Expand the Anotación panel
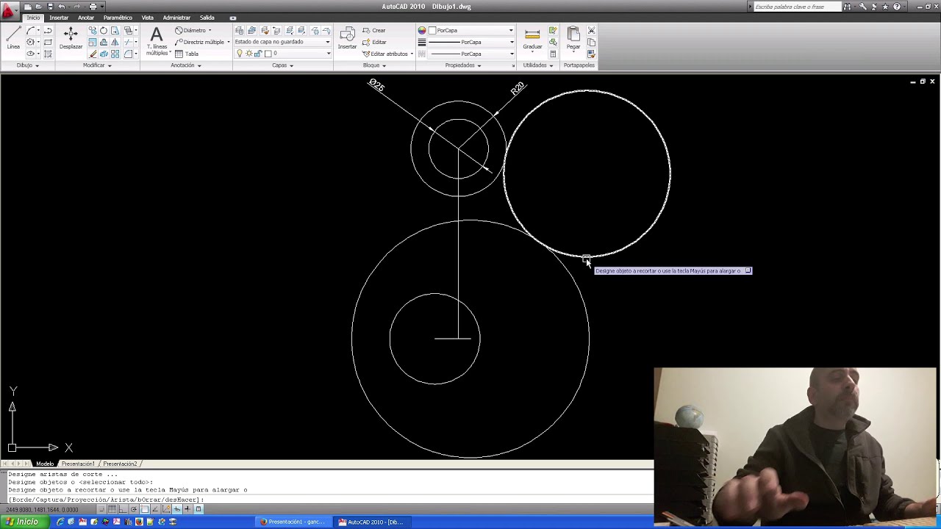 [x=186, y=65]
